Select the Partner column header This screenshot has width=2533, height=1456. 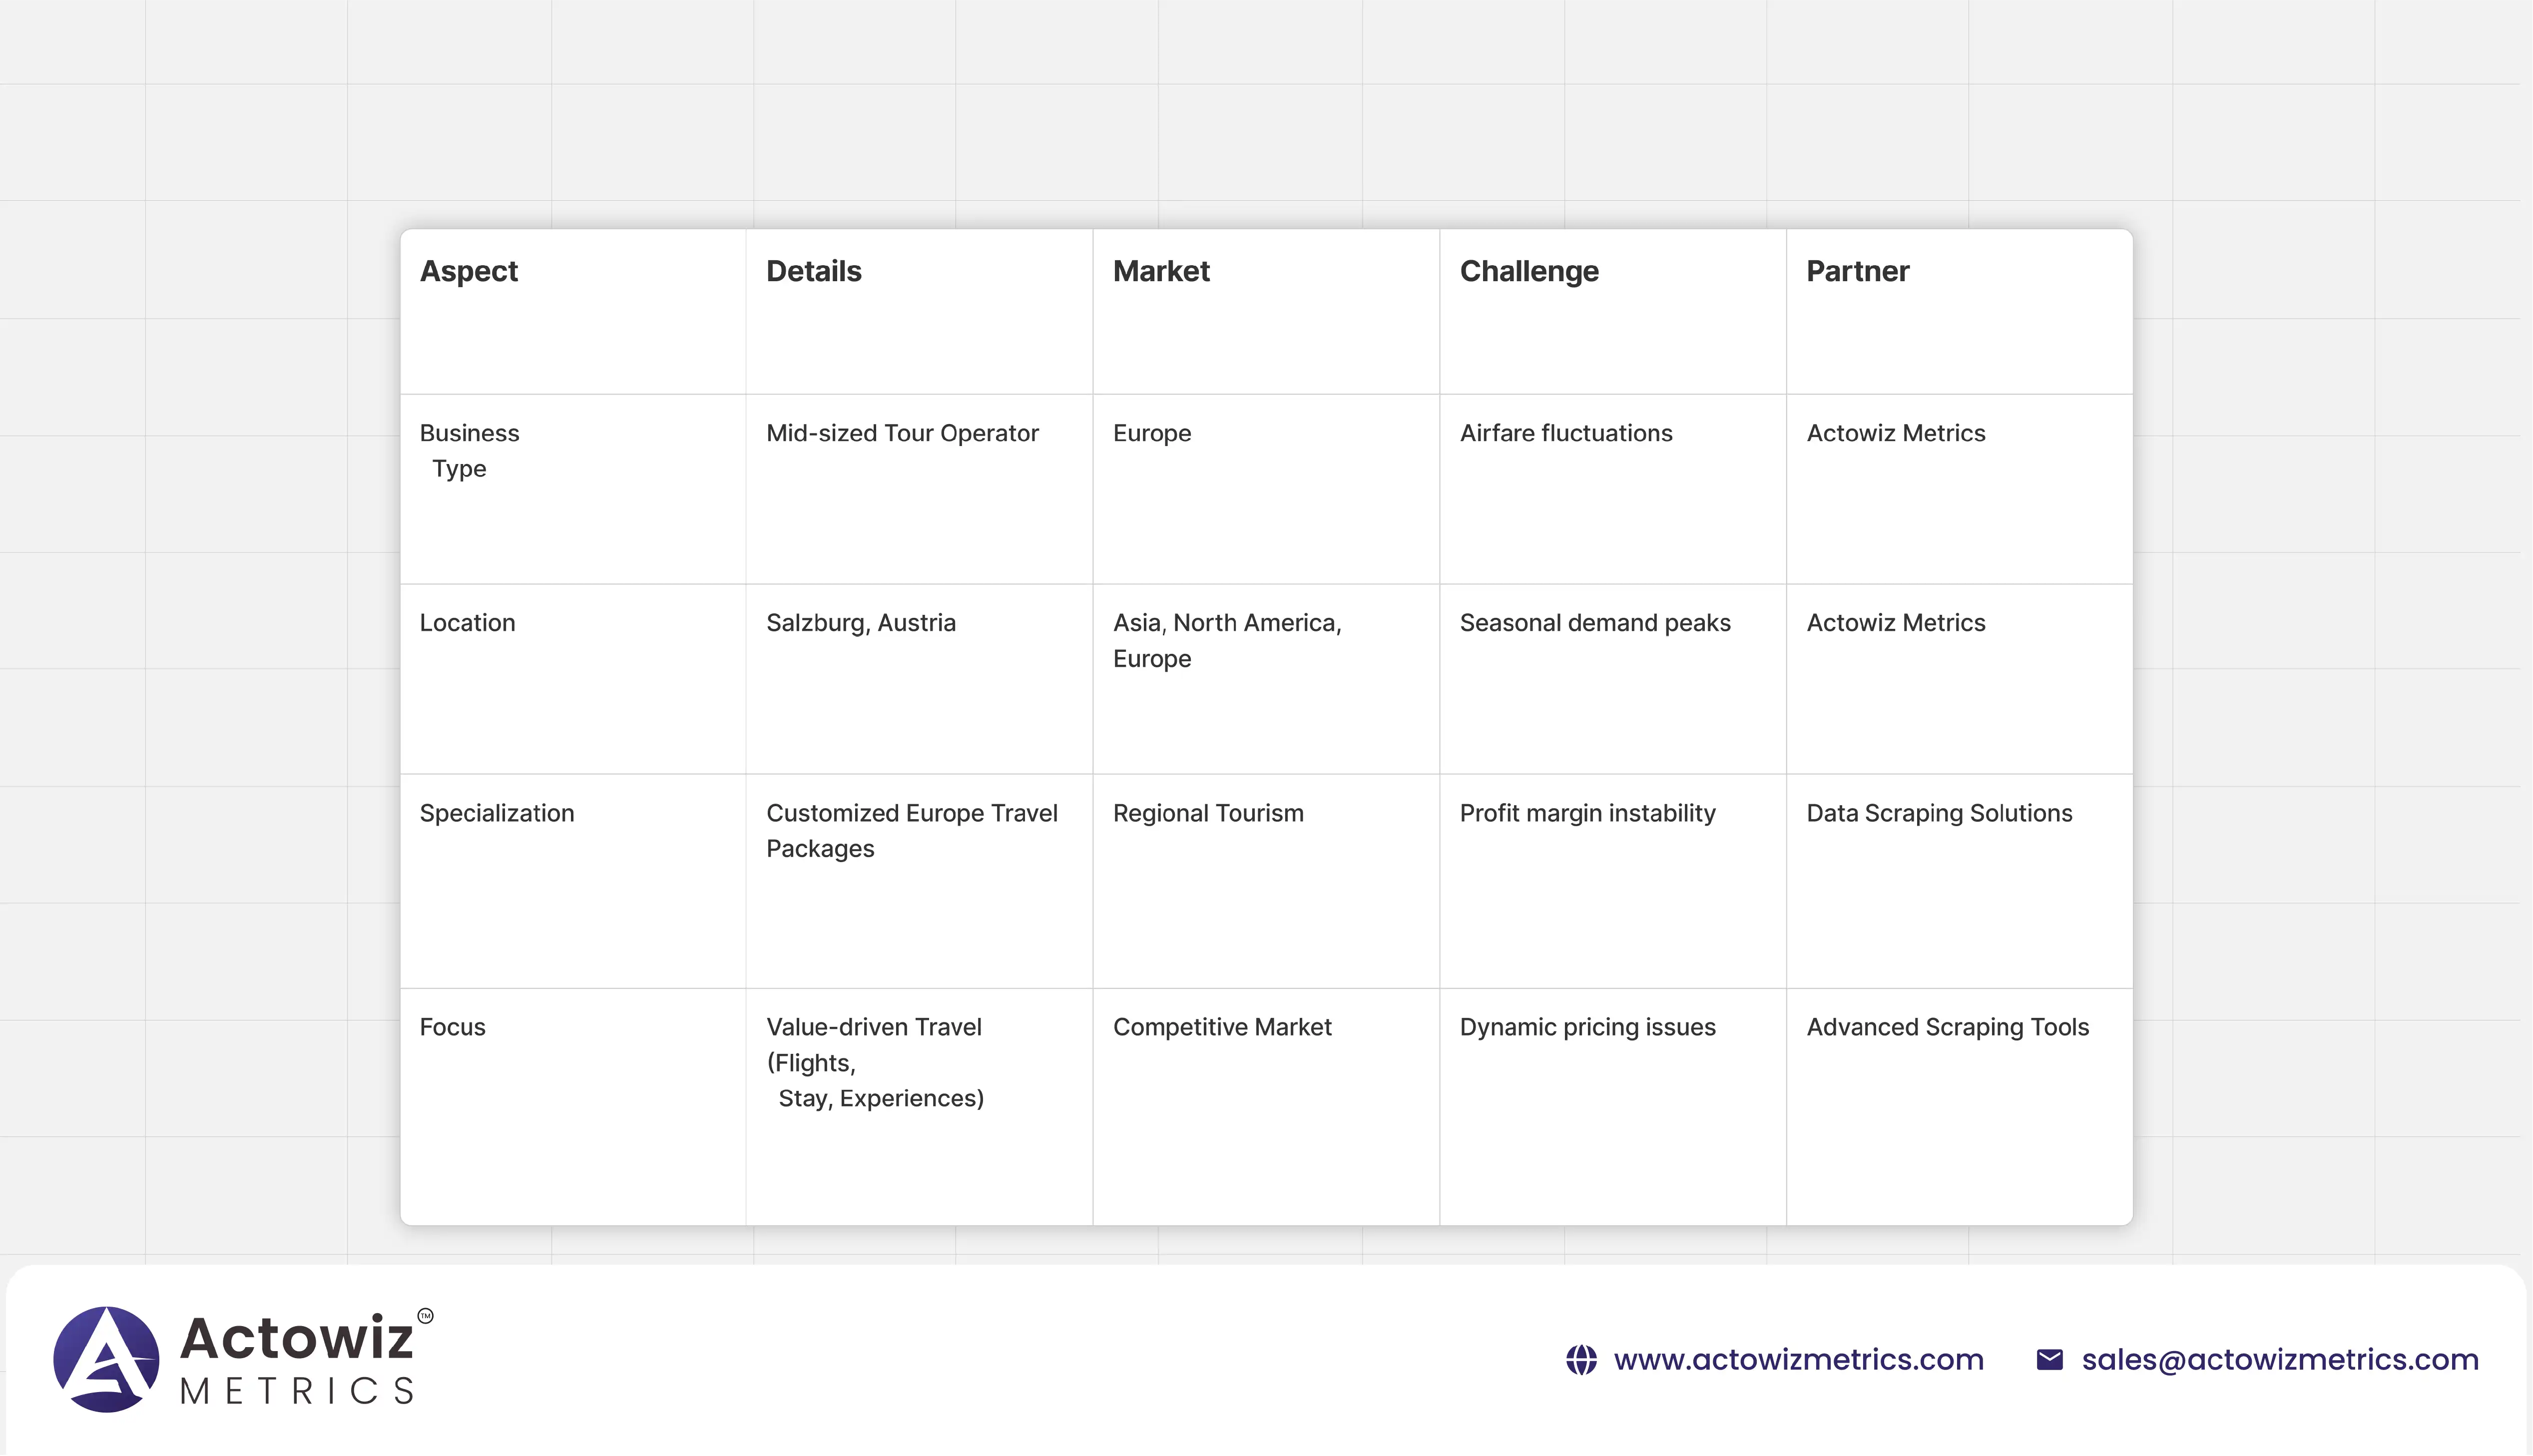click(x=1857, y=271)
